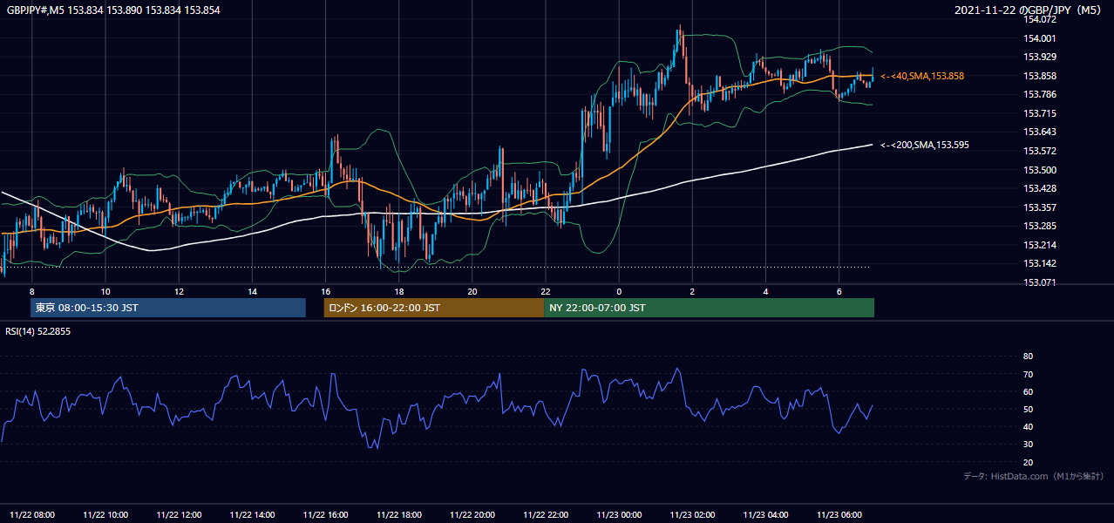Click bottom time label 11/23 00:00
The image size is (1114, 523).
click(x=619, y=515)
